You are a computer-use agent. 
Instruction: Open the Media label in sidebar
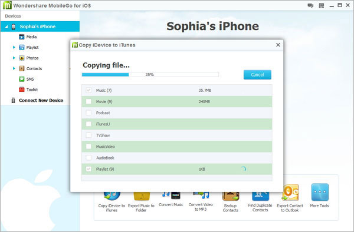coord(31,37)
